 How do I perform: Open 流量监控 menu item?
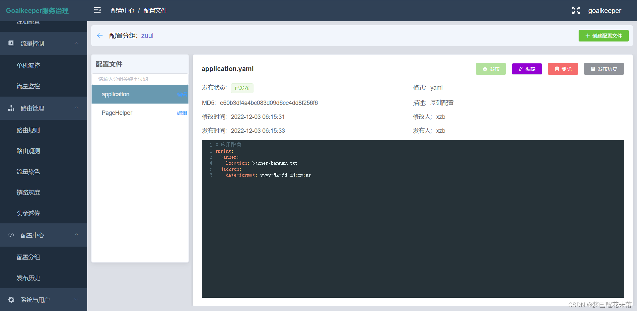click(43, 86)
